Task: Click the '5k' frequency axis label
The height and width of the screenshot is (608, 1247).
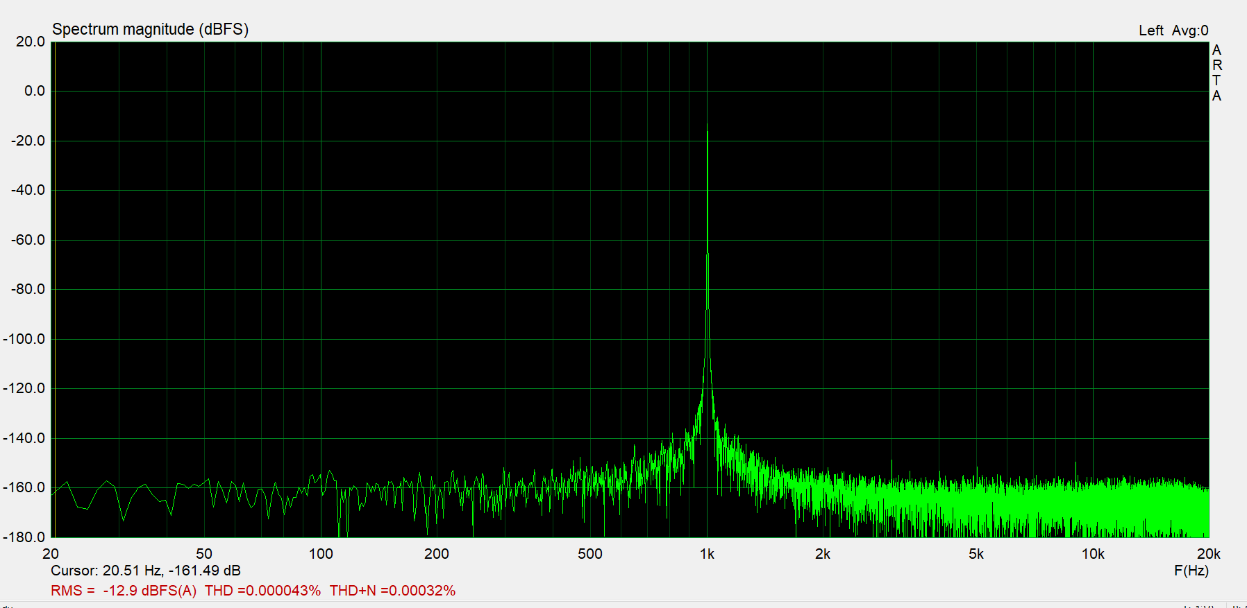Action: (976, 554)
